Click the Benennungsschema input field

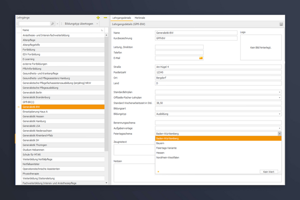pyautogui.click(x=218, y=123)
